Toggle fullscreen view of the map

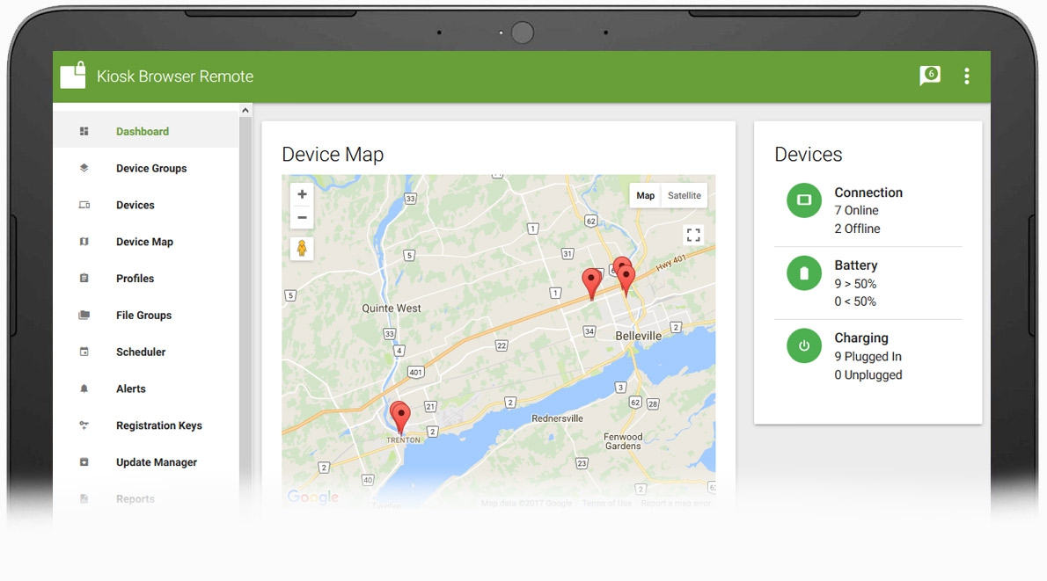693,235
